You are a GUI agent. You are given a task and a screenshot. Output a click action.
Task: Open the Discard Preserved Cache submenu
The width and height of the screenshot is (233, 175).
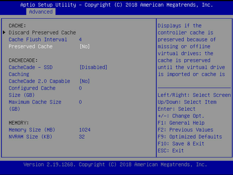coord(42,32)
